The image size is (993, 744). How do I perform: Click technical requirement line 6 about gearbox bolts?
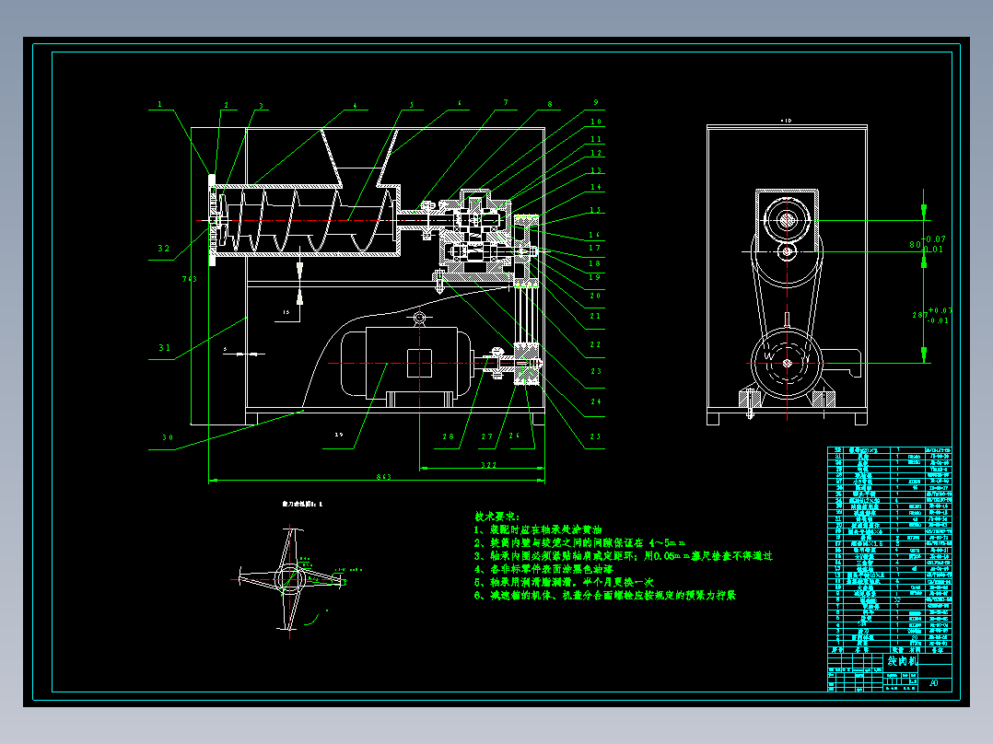tap(605, 595)
